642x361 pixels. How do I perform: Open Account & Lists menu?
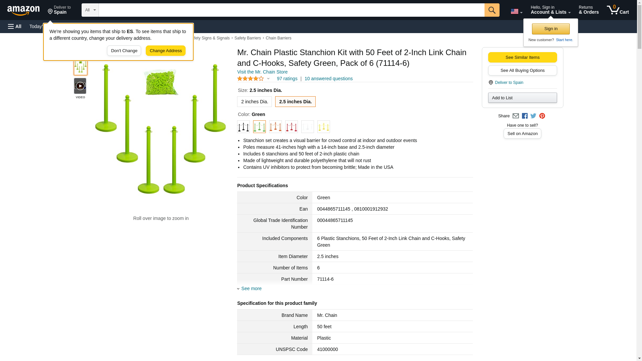click(550, 10)
